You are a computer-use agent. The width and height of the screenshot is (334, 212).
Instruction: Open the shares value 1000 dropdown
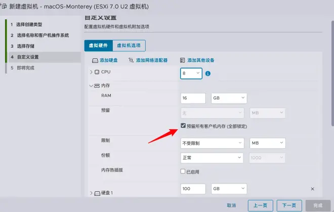267,158
